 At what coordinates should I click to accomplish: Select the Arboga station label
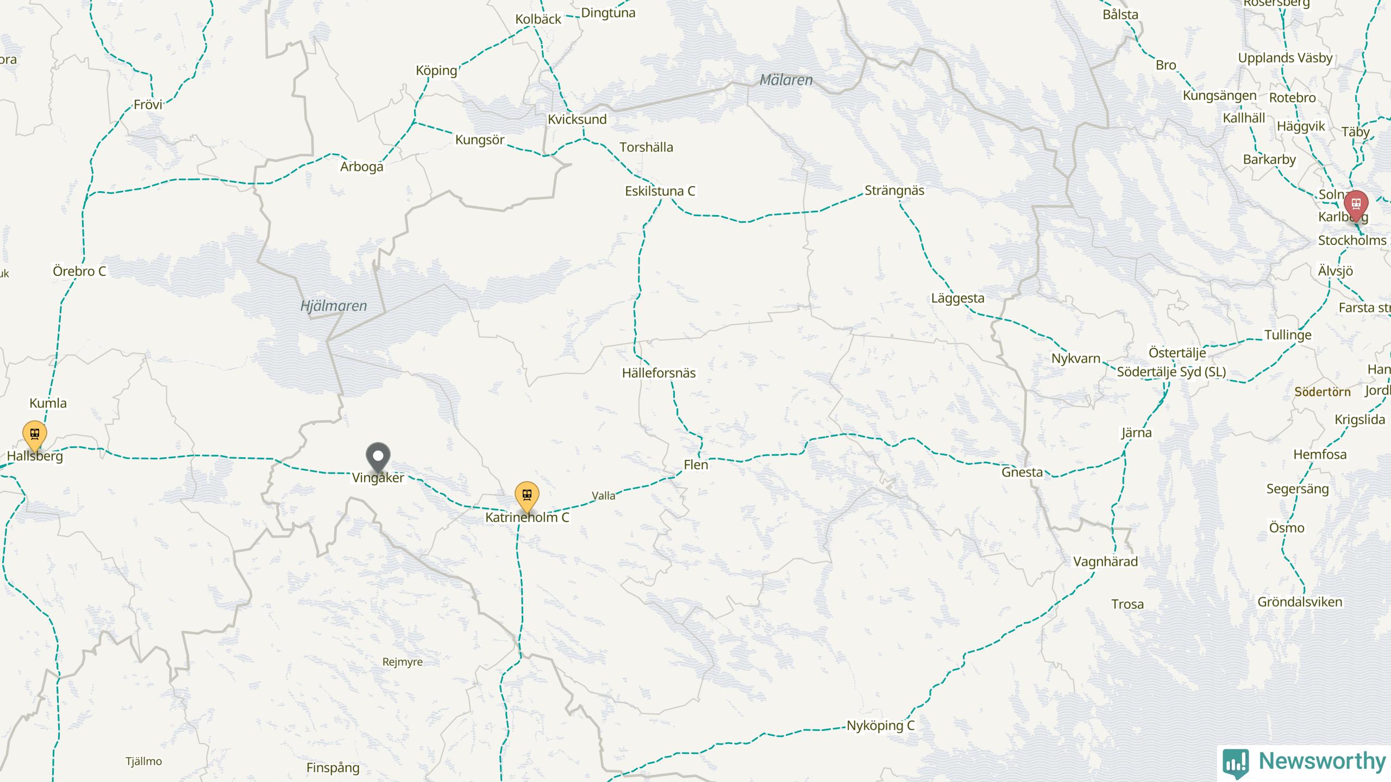[x=361, y=167]
